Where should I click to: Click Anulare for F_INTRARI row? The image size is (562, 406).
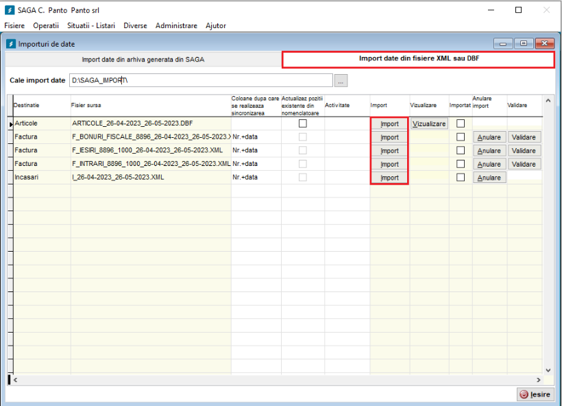489,165
